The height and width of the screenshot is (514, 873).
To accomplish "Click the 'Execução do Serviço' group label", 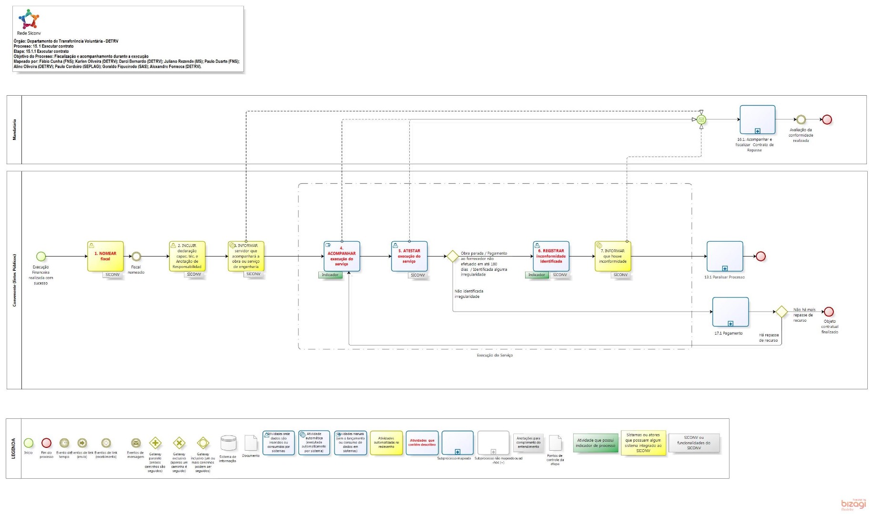I will [x=495, y=356].
